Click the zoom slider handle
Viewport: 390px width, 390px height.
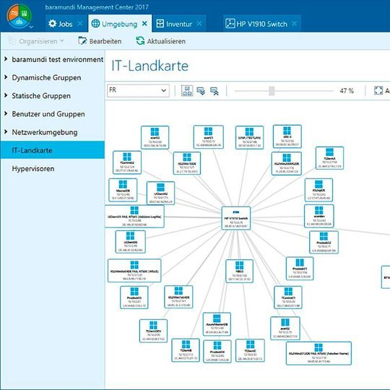(x=272, y=91)
